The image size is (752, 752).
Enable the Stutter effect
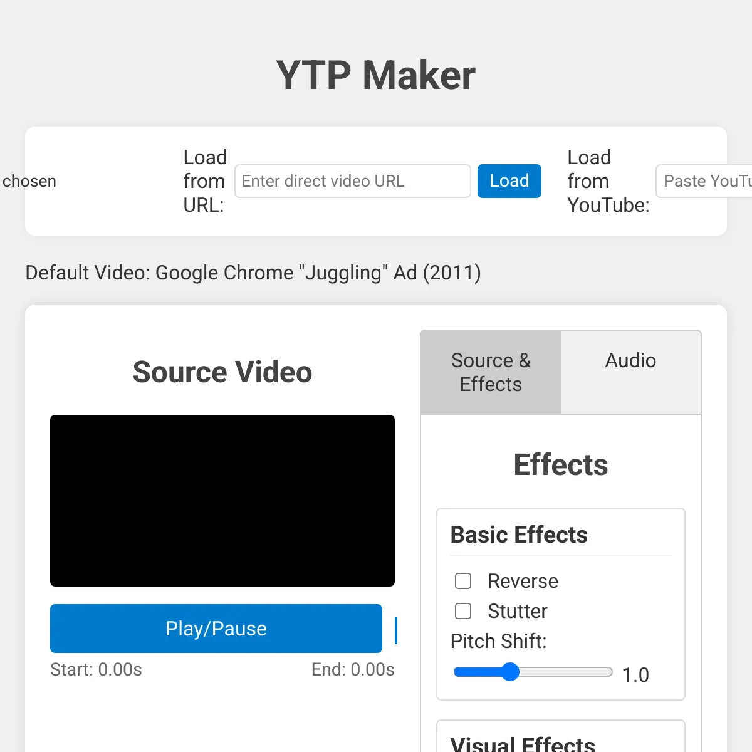pyautogui.click(x=463, y=611)
